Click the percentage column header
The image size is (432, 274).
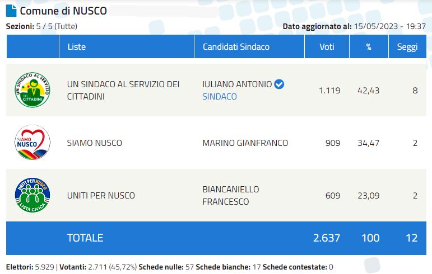369,47
